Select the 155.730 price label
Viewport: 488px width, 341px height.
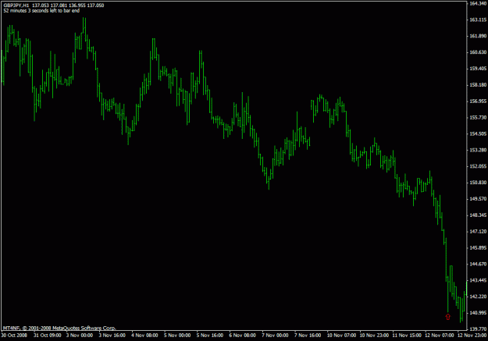pos(478,117)
